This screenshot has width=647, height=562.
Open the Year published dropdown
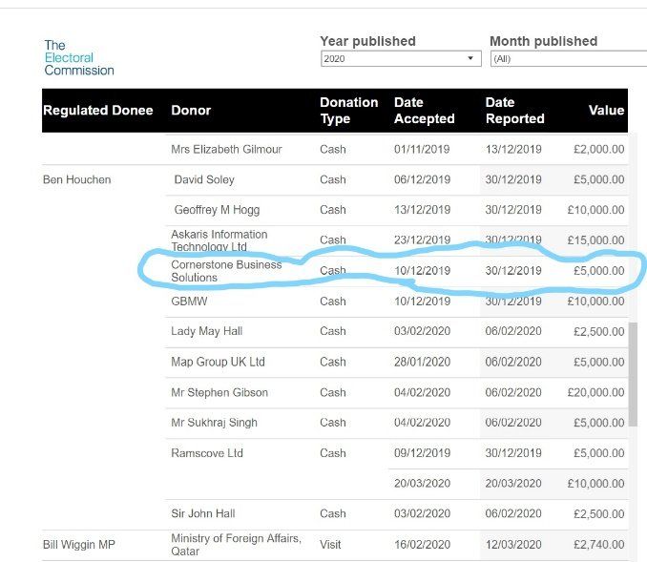click(x=401, y=59)
